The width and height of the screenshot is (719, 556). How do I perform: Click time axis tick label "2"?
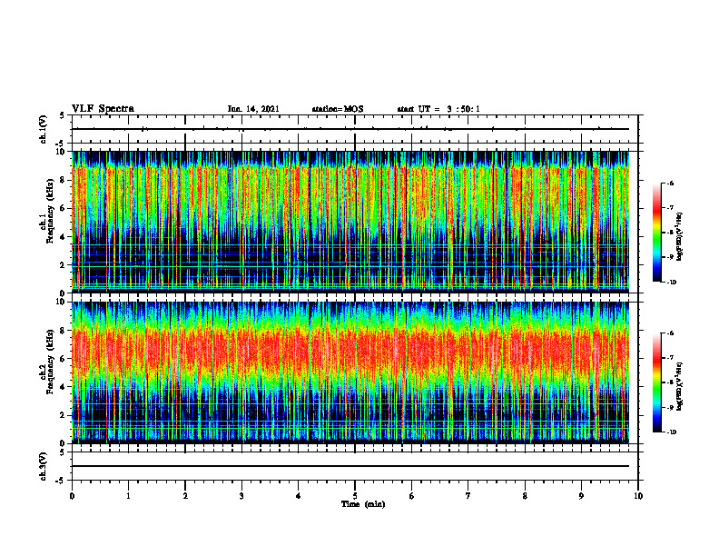(185, 496)
